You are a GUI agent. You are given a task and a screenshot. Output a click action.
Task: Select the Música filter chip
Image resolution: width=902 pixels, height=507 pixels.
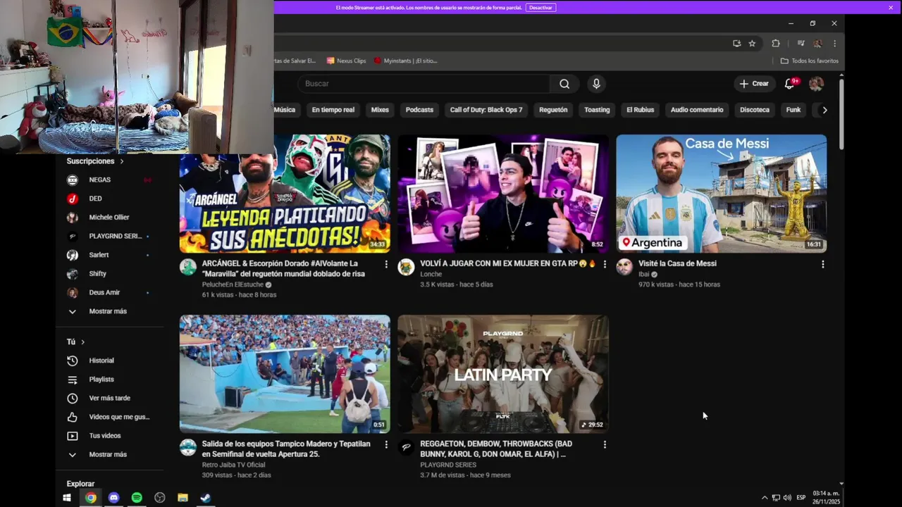click(x=284, y=110)
